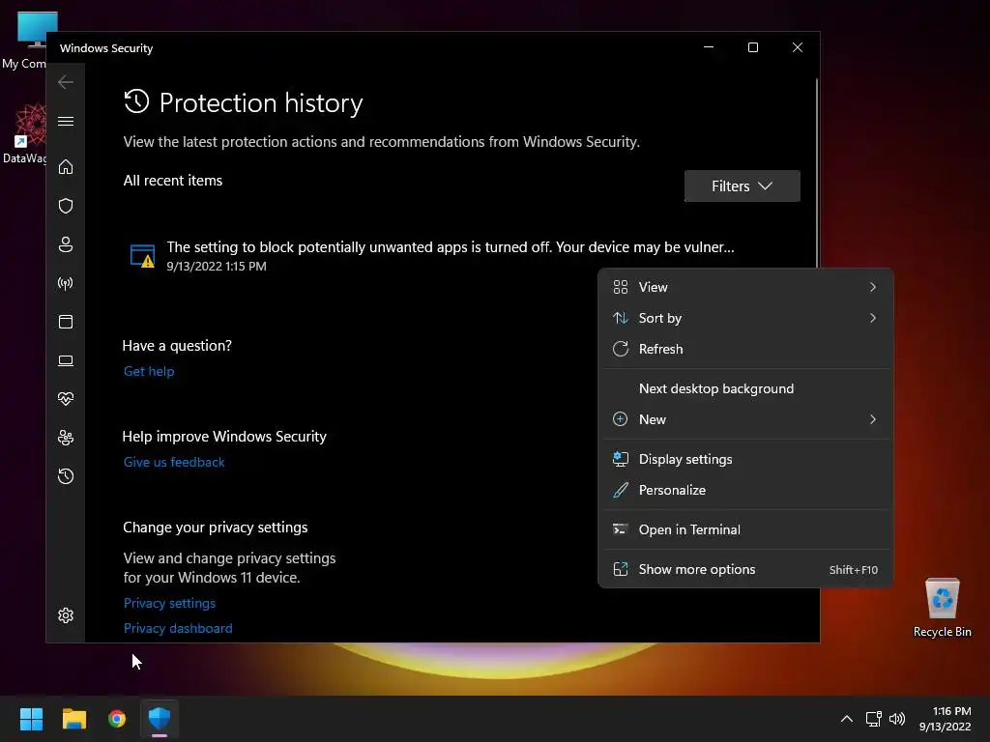Open App & browser control icon

[x=66, y=322]
